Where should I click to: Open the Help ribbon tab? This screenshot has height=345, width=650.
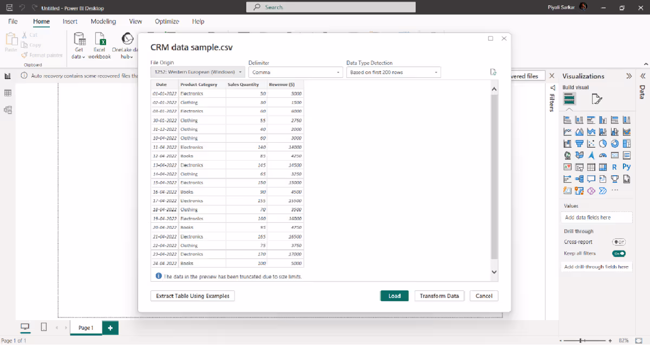(x=198, y=22)
